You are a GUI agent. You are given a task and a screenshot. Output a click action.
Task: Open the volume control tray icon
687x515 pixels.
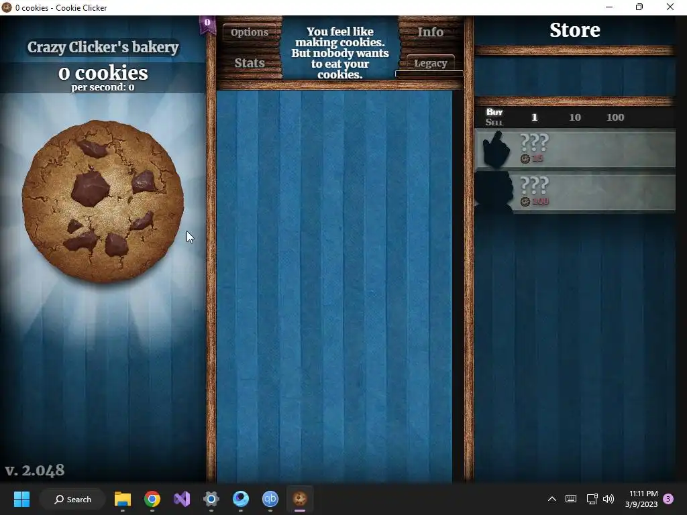(609, 499)
